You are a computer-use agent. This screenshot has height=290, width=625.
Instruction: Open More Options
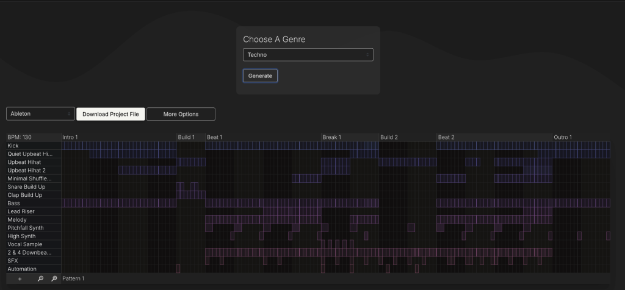[x=181, y=114]
